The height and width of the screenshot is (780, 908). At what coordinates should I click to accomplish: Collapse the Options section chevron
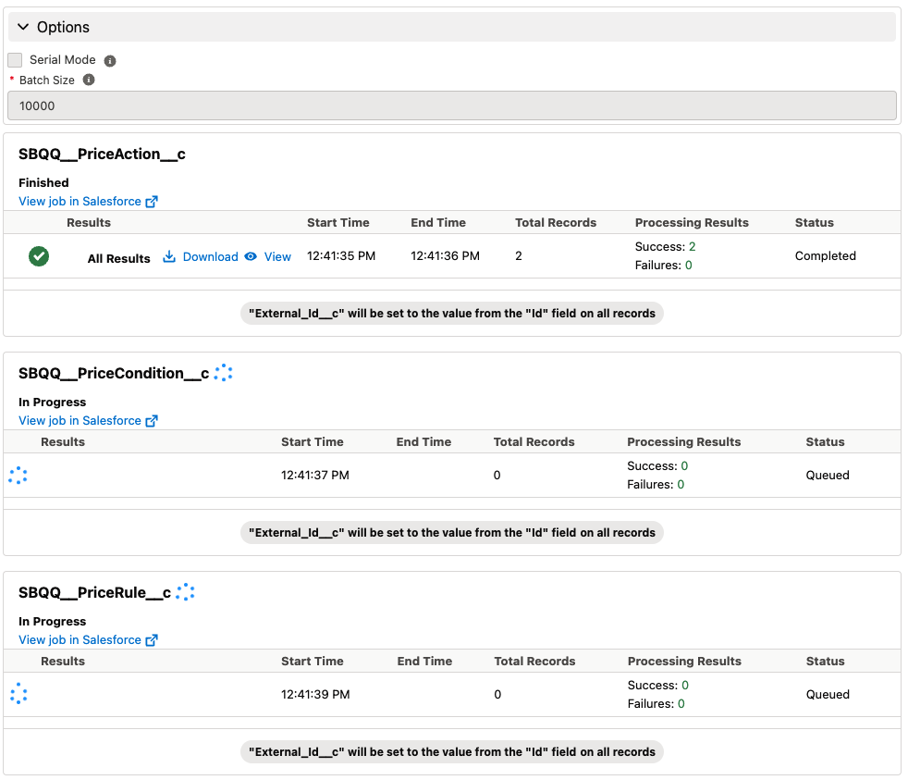pos(23,27)
